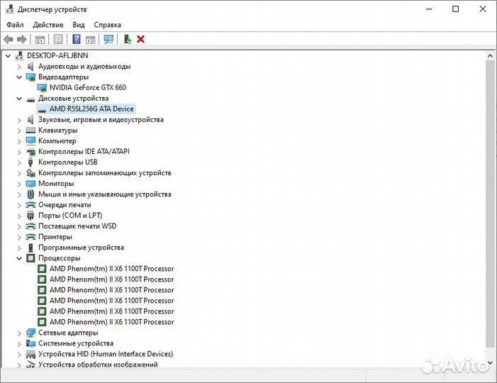Image resolution: width=497 pixels, height=383 pixels.
Task: Click the speaker icon of Аудиовходы и аудиовыходы
Action: pyautogui.click(x=30, y=66)
